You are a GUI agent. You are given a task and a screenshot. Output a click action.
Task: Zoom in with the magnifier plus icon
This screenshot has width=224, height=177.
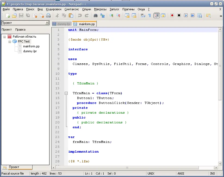(x=111, y=15)
